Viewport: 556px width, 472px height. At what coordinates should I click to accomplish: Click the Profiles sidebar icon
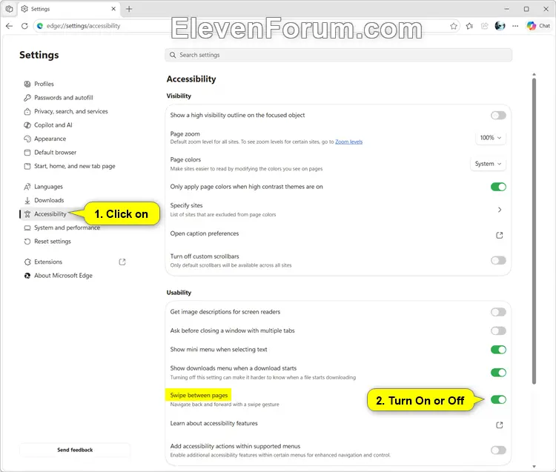click(27, 84)
